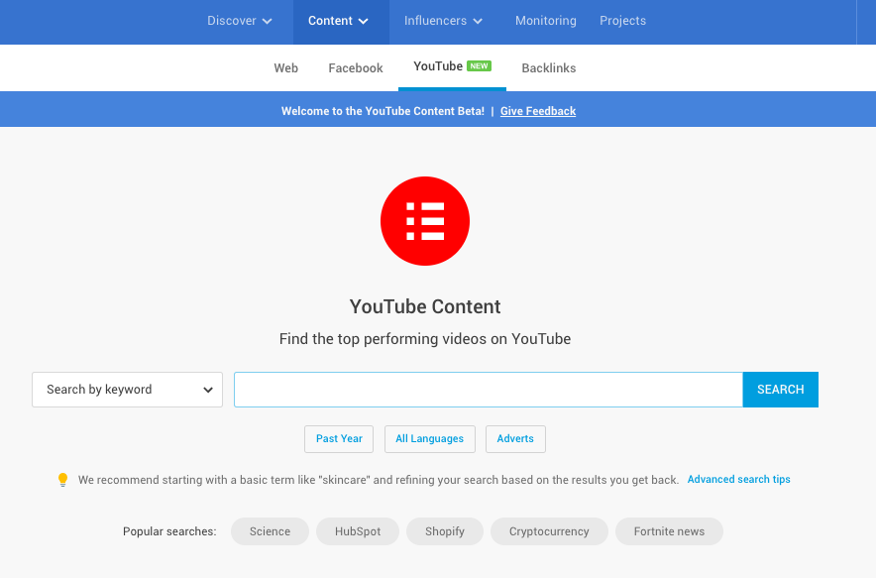The image size is (876, 578).
Task: Select the Shopify popular search
Action: point(445,531)
